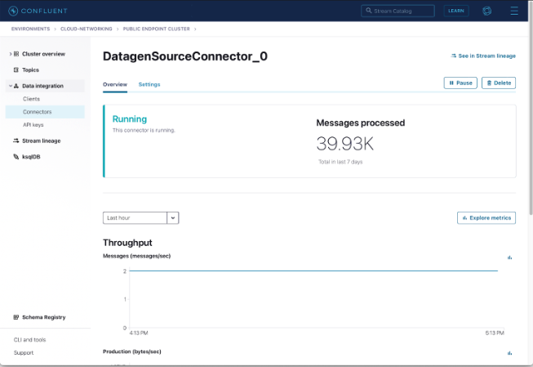Open Schema Registry in sidebar
Screen dimensions: 533x367
(x=44, y=317)
